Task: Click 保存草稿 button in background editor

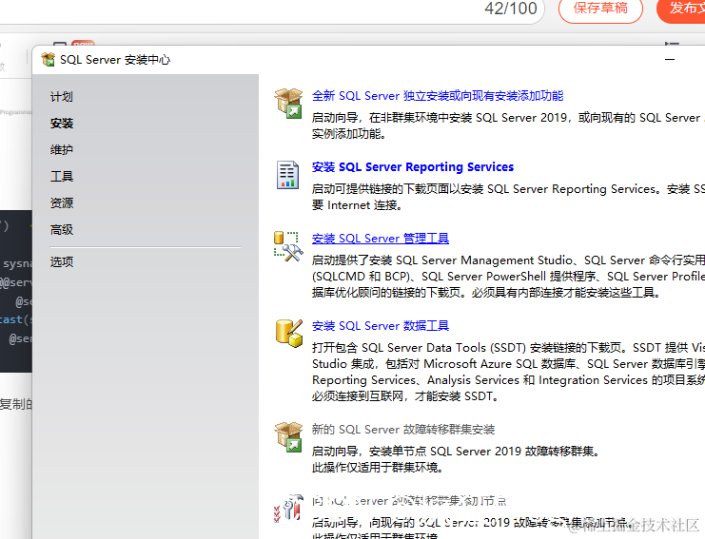Action: click(600, 9)
